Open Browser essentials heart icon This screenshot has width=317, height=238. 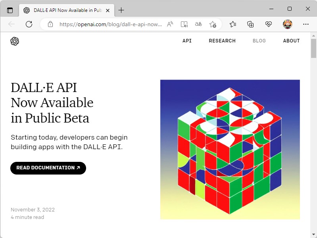tap(268, 24)
